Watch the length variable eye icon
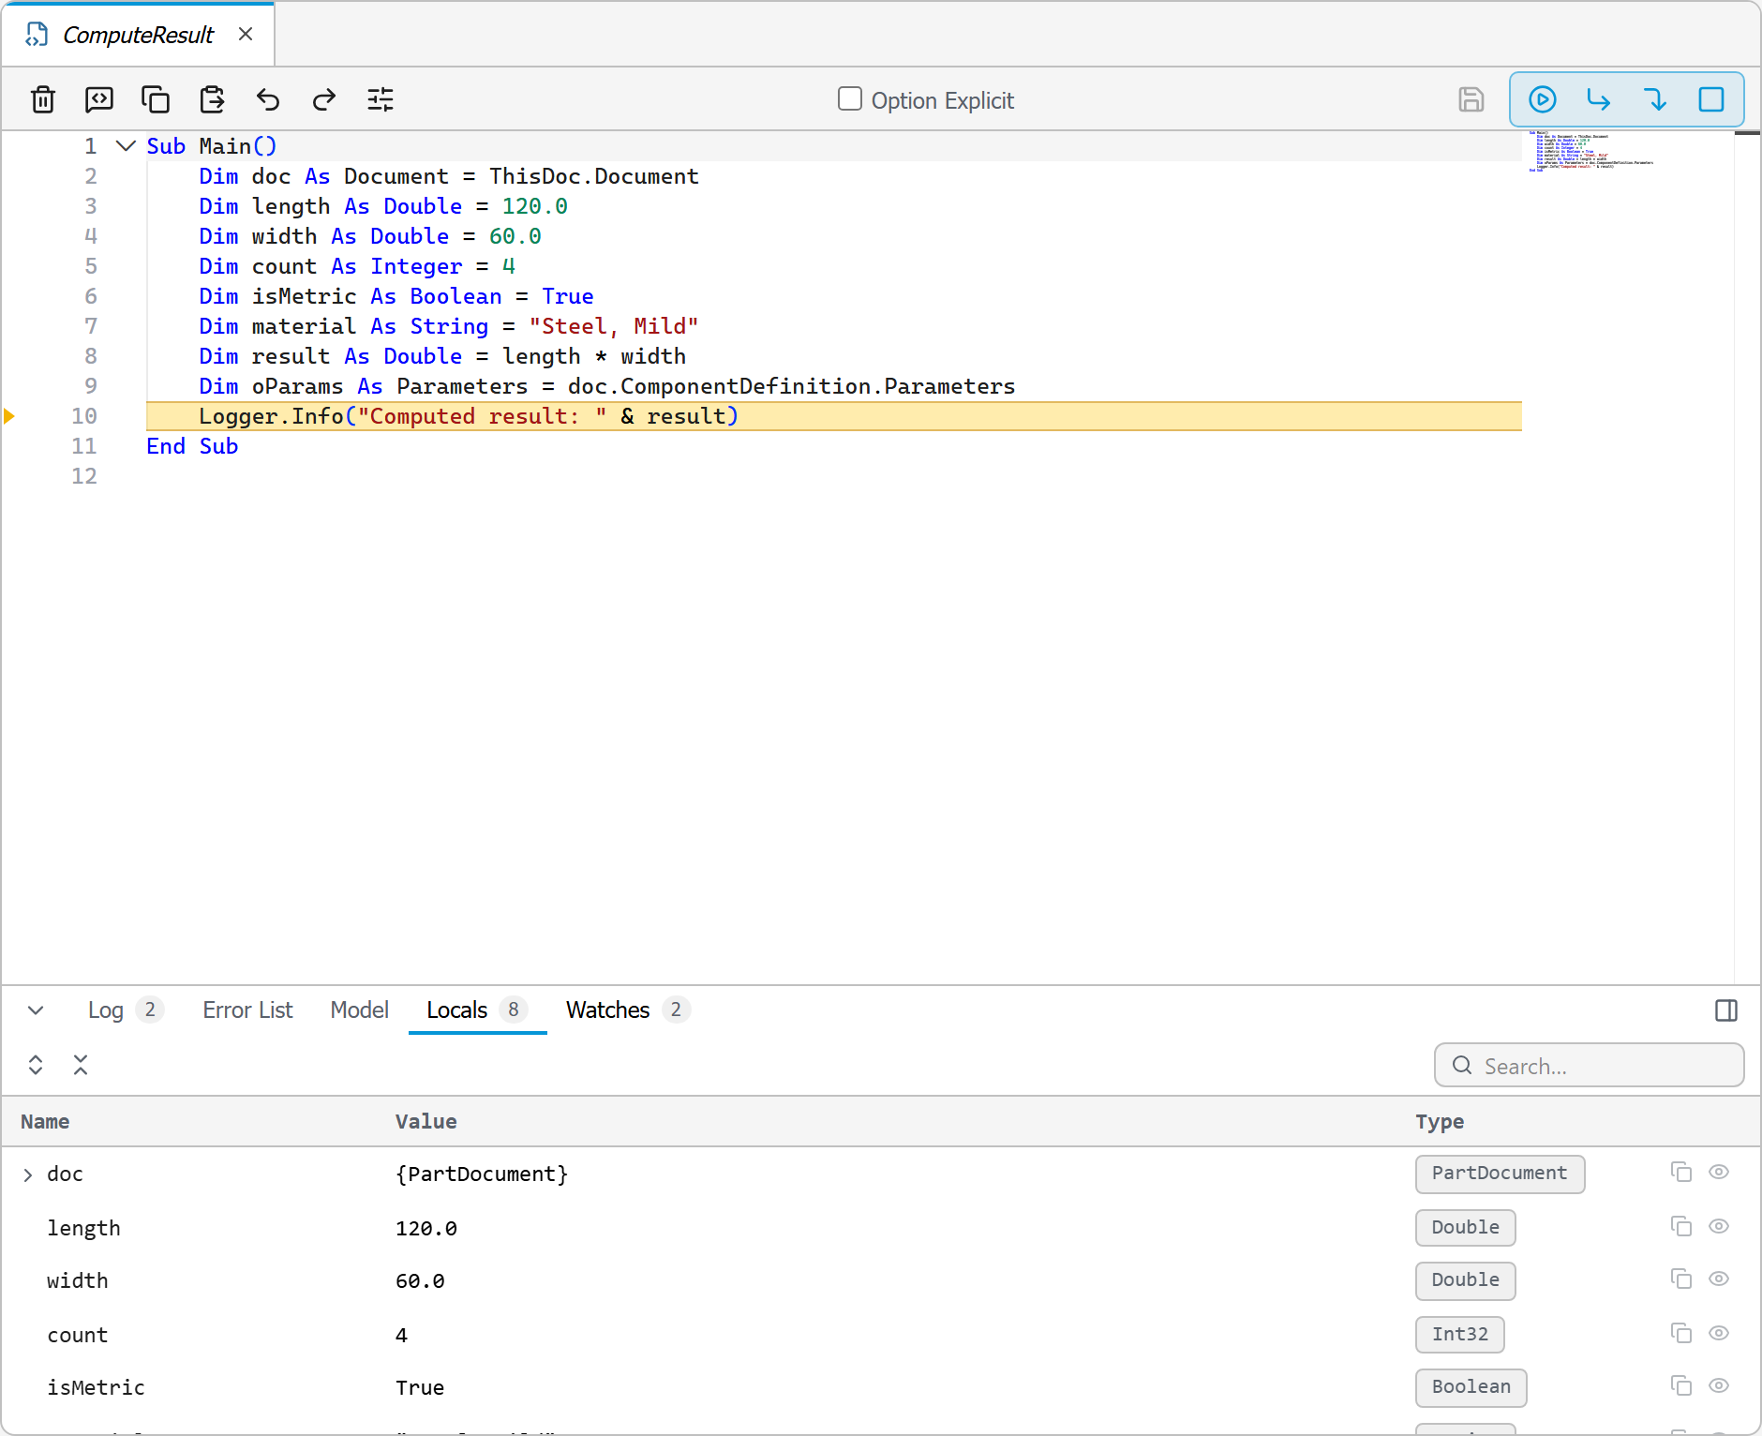This screenshot has width=1762, height=1436. point(1719,1227)
